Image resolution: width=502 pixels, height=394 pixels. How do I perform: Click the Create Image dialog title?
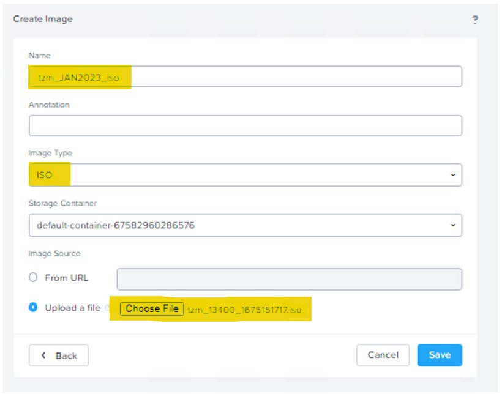click(x=43, y=19)
